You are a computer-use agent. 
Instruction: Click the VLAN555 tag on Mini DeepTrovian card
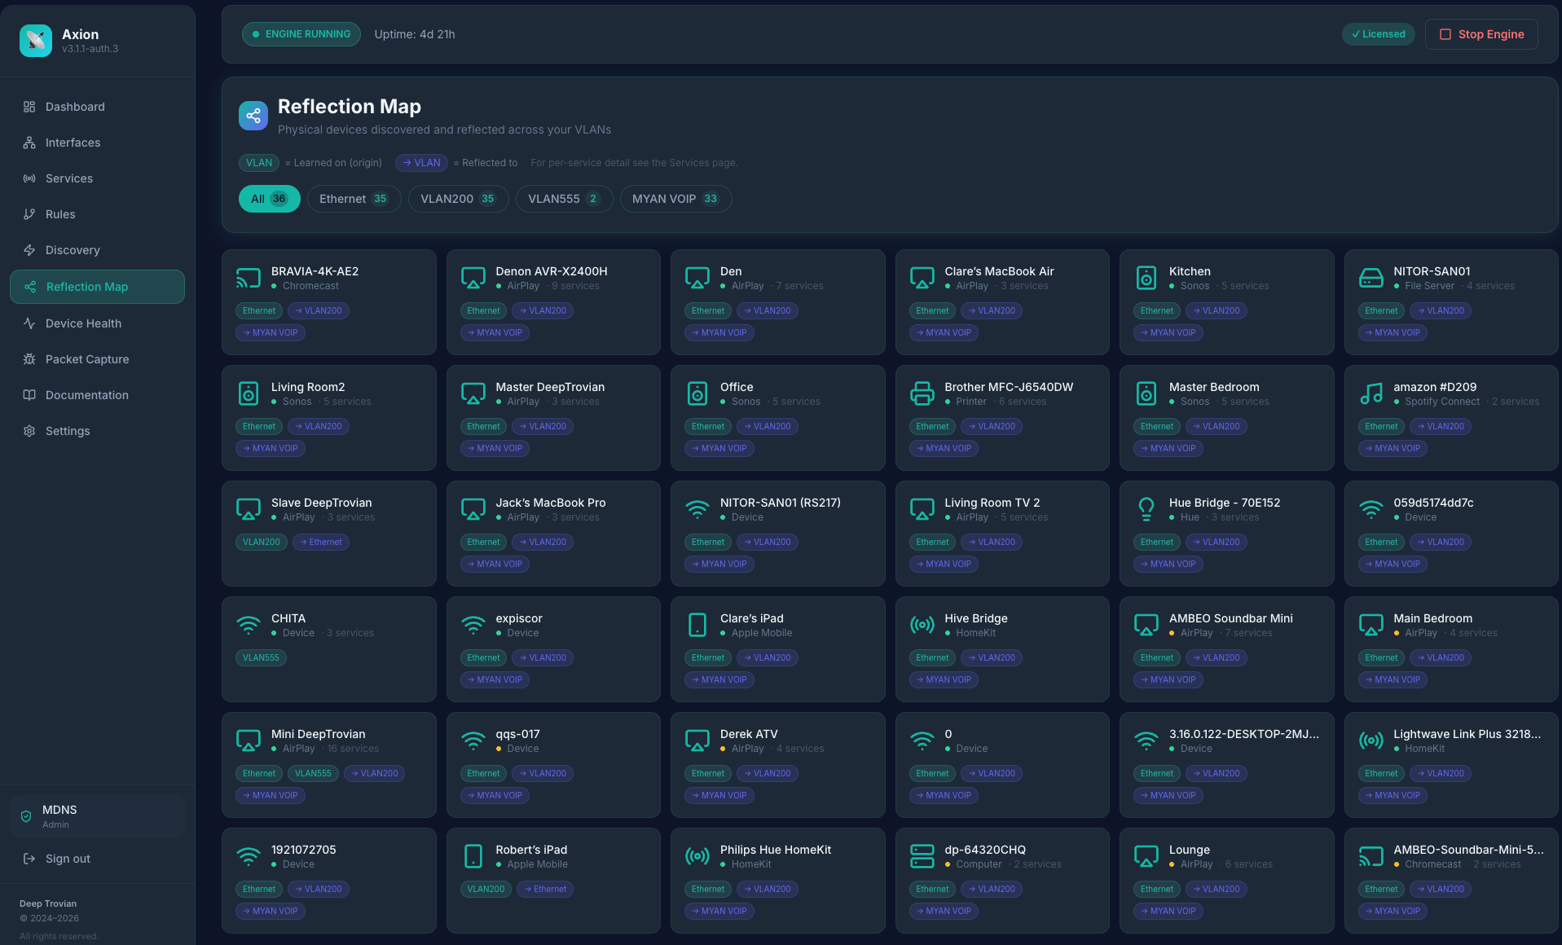click(x=313, y=773)
